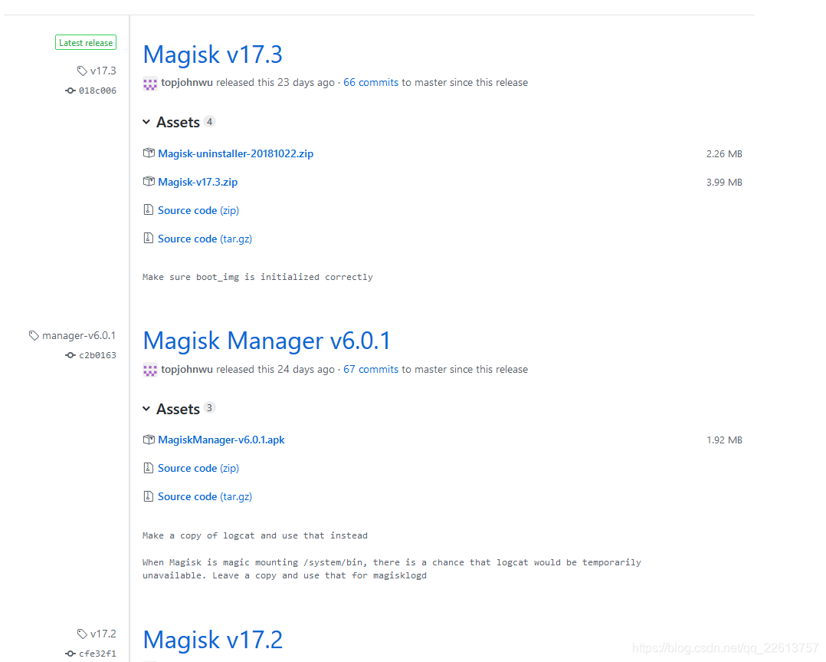Screen dimensions: 826x662
Task: Click the commit icon beside 018c006
Action: tap(70, 91)
